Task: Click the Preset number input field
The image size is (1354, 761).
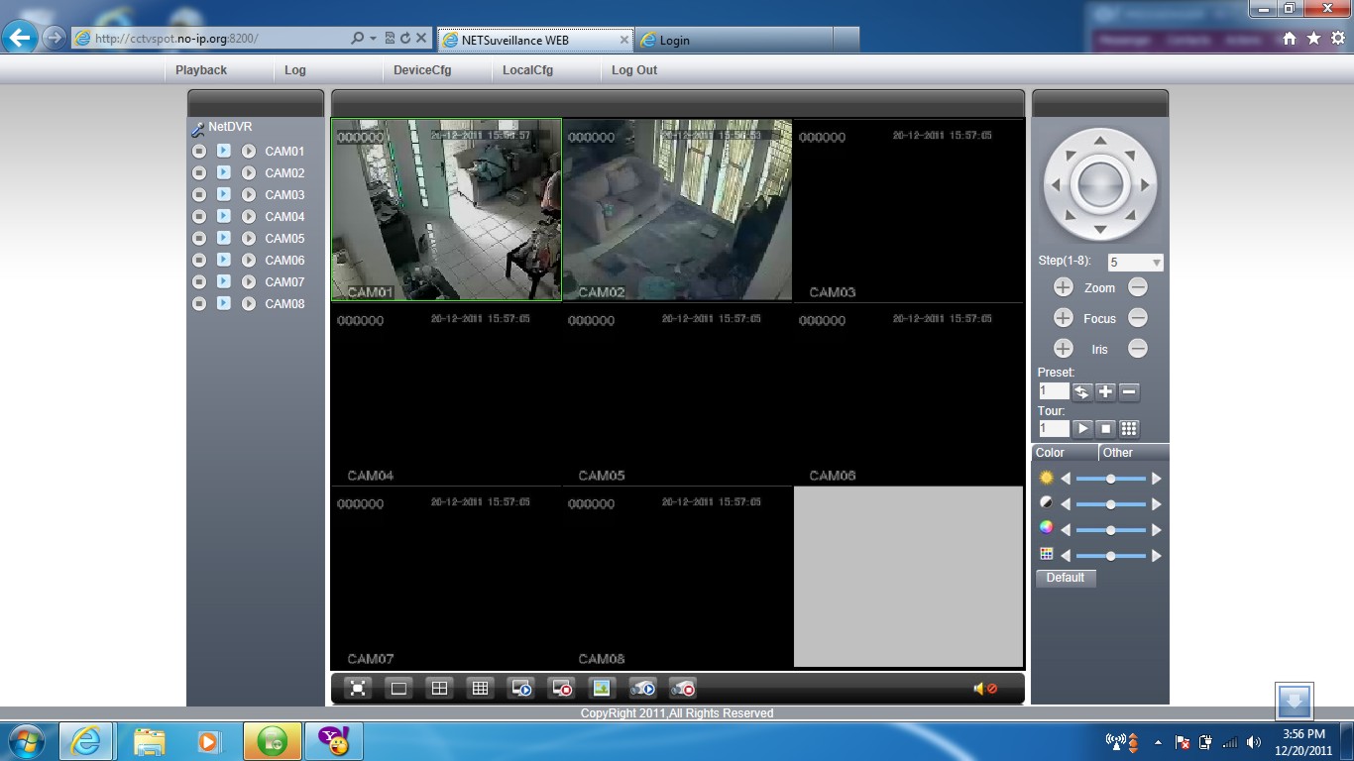Action: tap(1052, 390)
